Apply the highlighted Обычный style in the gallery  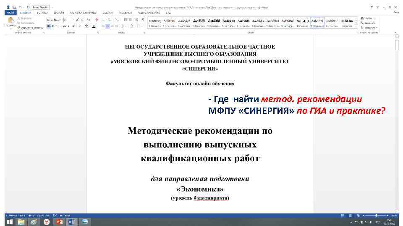pos(317,23)
